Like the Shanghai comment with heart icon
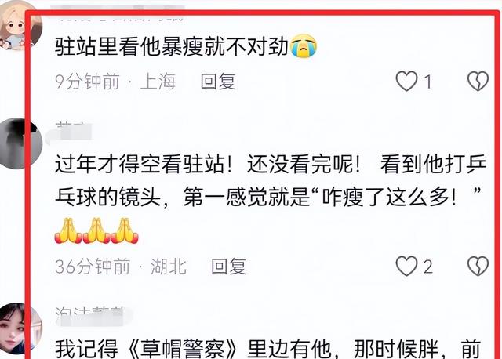 (x=406, y=81)
